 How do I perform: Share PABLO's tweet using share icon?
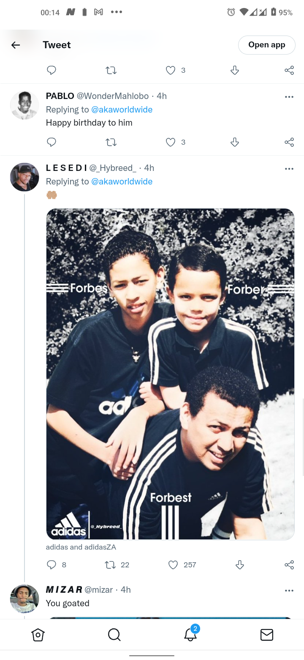coord(289,142)
